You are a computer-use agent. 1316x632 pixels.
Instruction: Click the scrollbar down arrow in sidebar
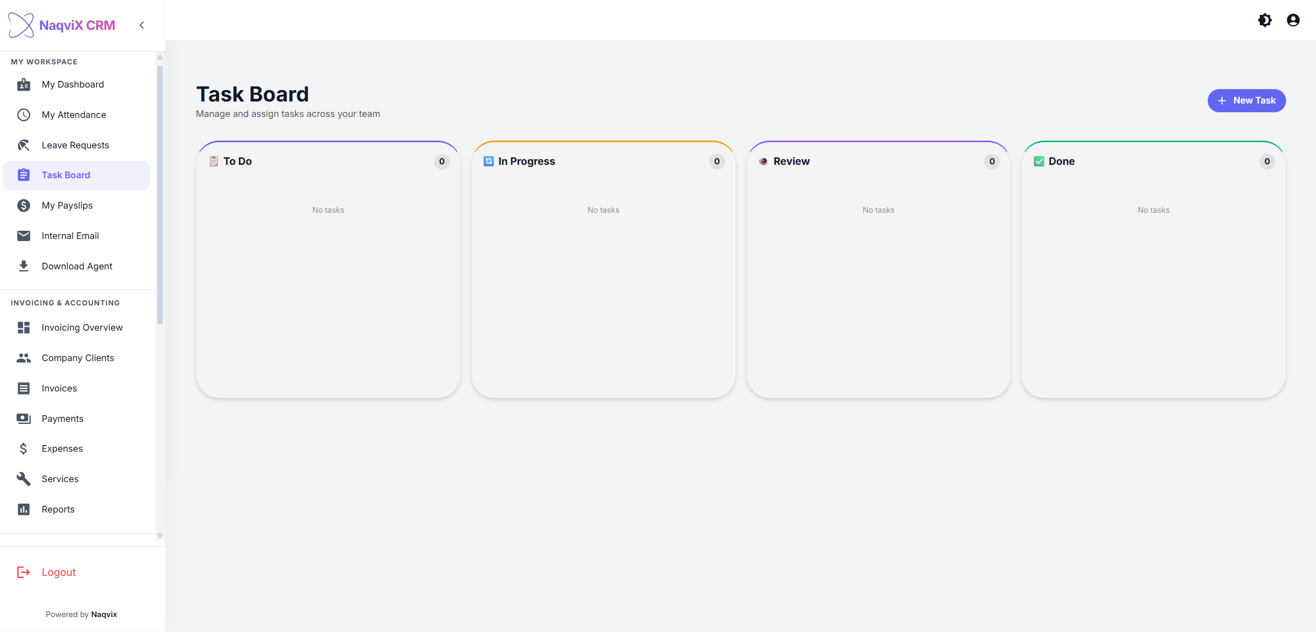pyautogui.click(x=160, y=536)
